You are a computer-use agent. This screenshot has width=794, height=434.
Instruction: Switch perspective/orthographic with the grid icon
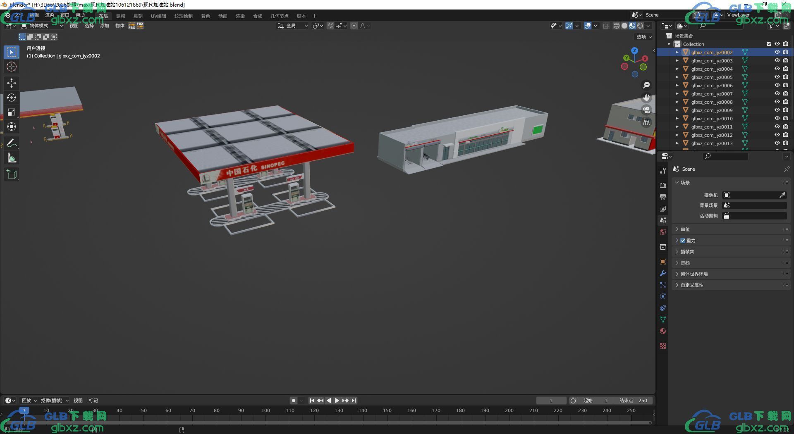click(x=646, y=122)
